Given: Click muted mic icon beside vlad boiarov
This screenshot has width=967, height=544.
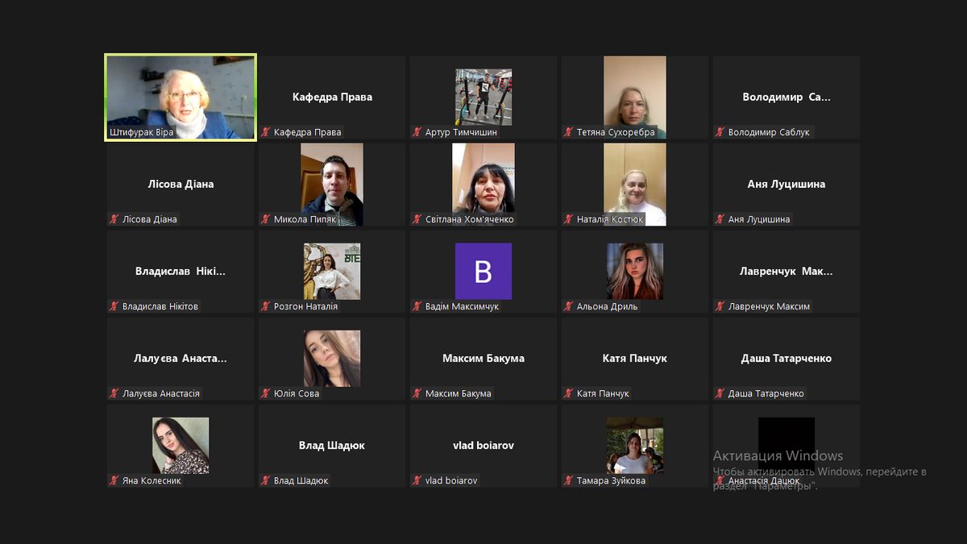Looking at the screenshot, I should (417, 480).
